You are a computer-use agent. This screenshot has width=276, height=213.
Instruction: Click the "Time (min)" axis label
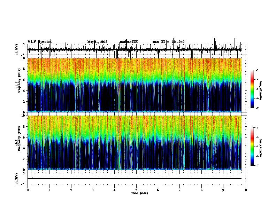click(x=139, y=193)
